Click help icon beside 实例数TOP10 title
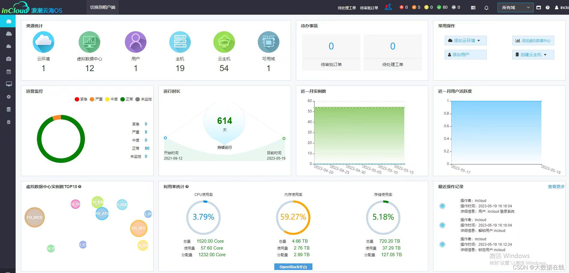569x273 pixels. pyautogui.click(x=80, y=187)
